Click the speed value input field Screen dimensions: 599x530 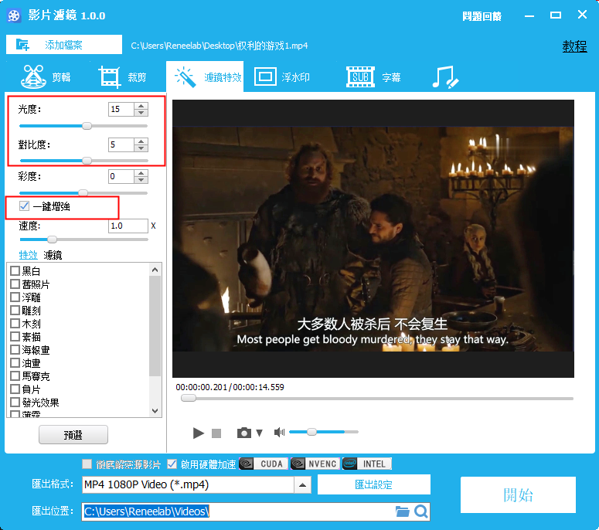(x=128, y=226)
